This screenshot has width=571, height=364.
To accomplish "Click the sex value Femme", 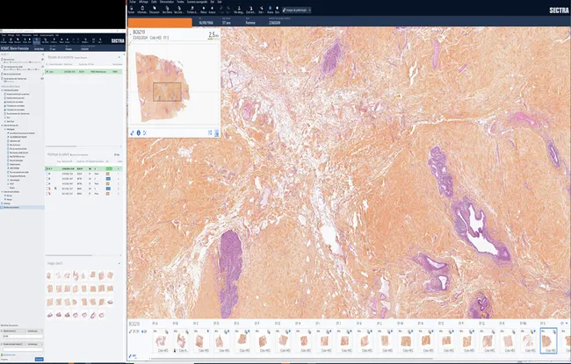I will (250, 23).
